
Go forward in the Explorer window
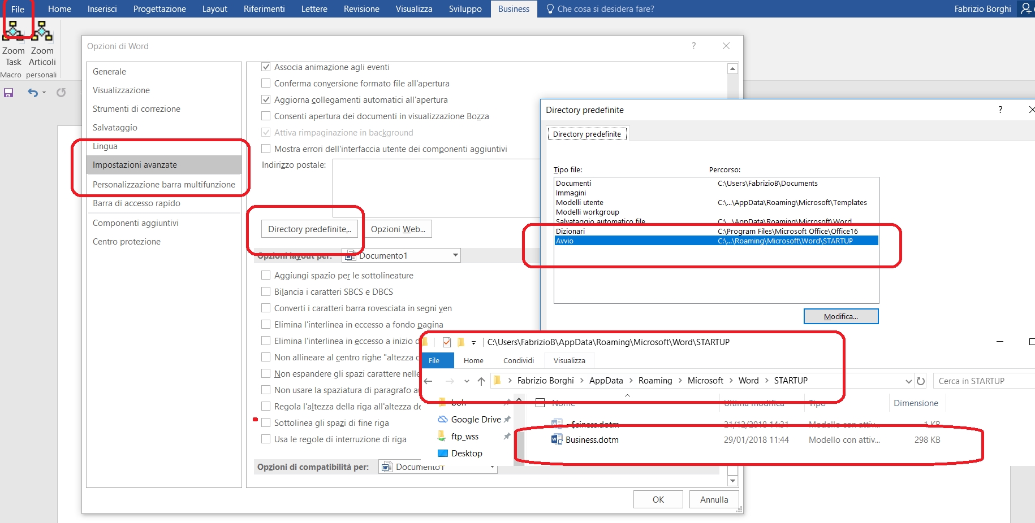(x=450, y=381)
